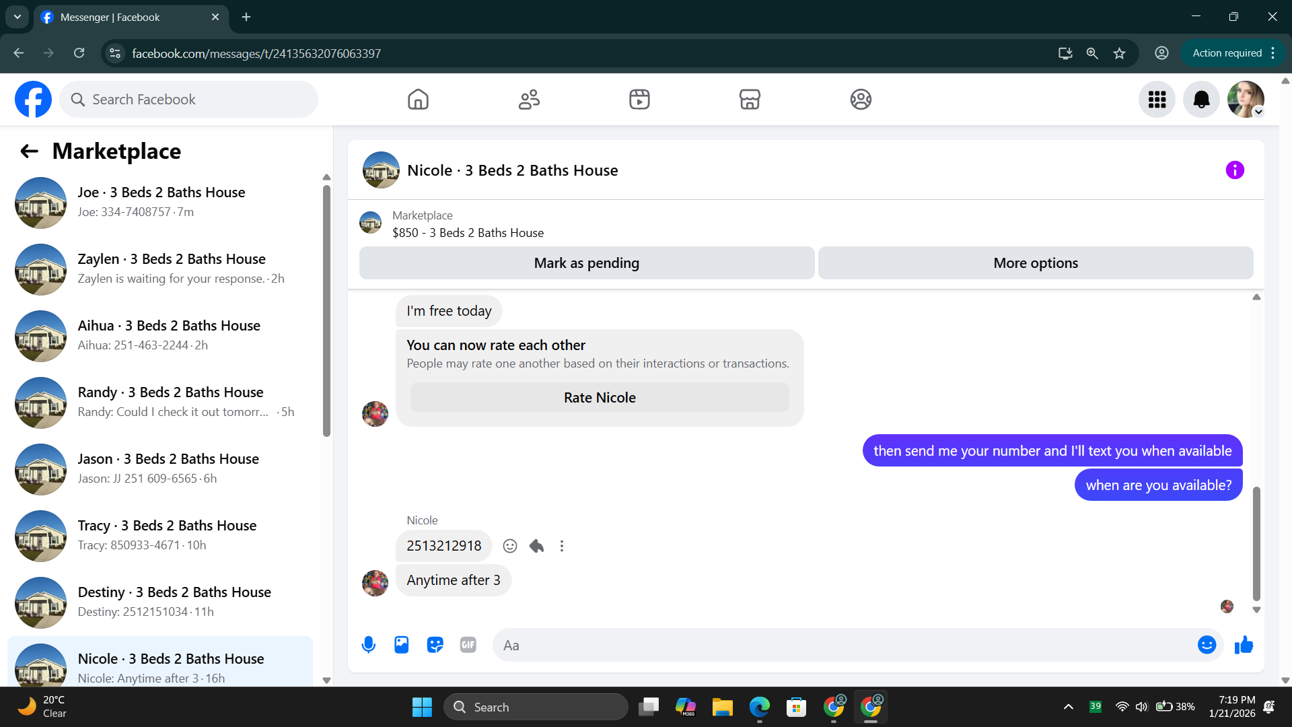Reply to Nicole's phone number message
Viewport: 1292px width, 727px height.
click(536, 546)
